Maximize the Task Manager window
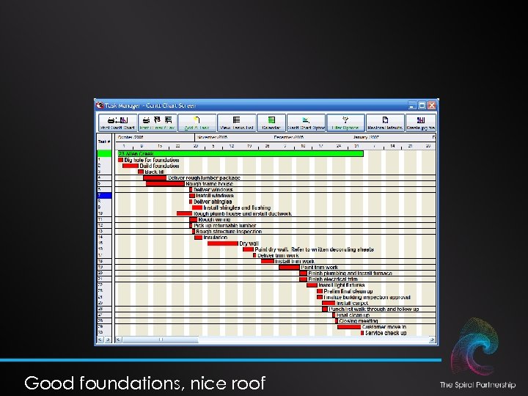528x396 pixels. coord(422,106)
